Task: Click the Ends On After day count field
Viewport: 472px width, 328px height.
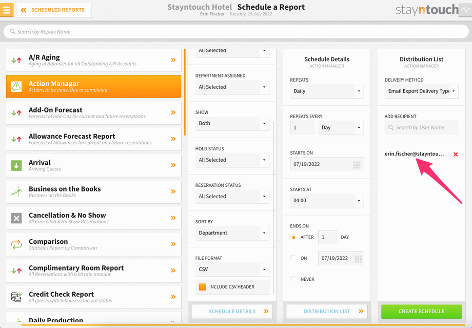Action: (x=328, y=237)
